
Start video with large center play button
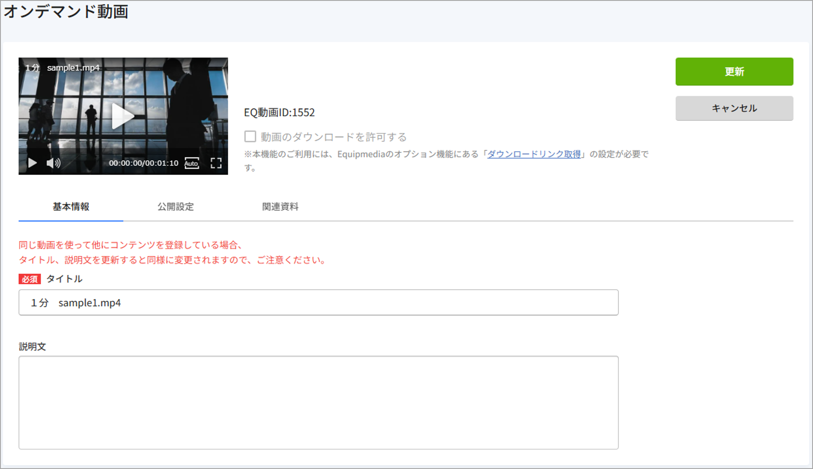(122, 116)
